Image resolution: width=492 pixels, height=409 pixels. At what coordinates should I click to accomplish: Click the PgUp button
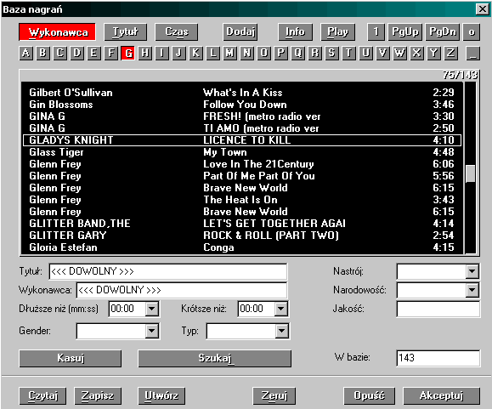[x=405, y=32]
